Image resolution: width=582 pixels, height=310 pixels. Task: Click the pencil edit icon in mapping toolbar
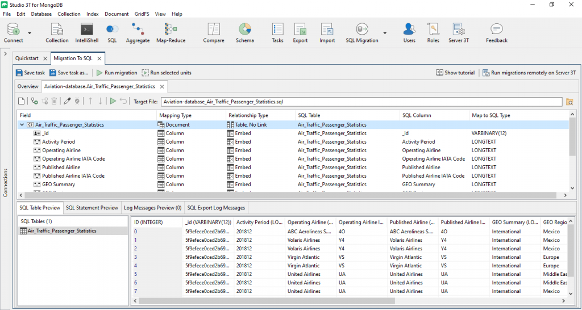pos(67,101)
